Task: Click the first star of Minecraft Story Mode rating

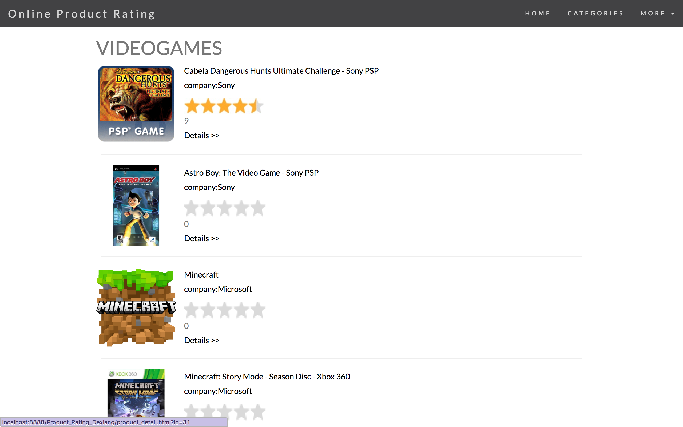Action: point(192,412)
